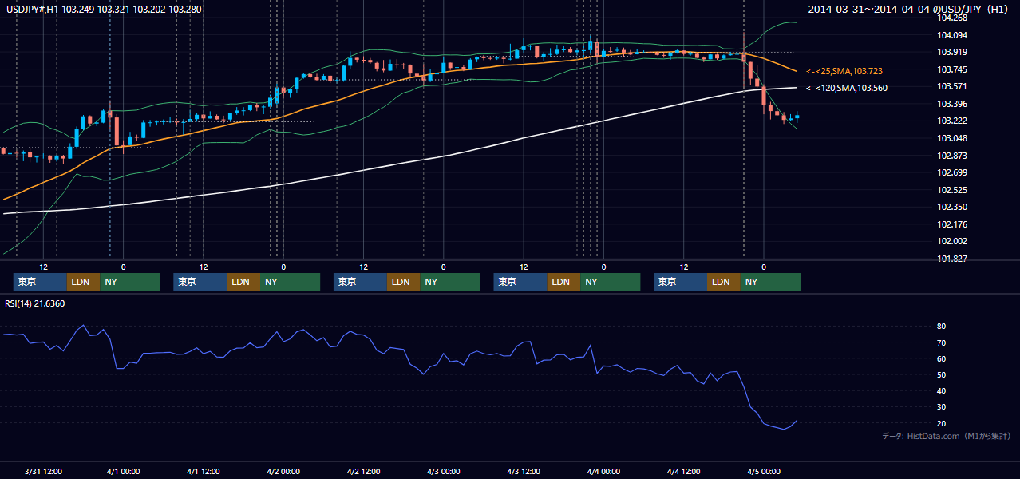Screen dimensions: 1020x479
Task: Click the データ: HistData.com source credit
Action: coord(947,437)
